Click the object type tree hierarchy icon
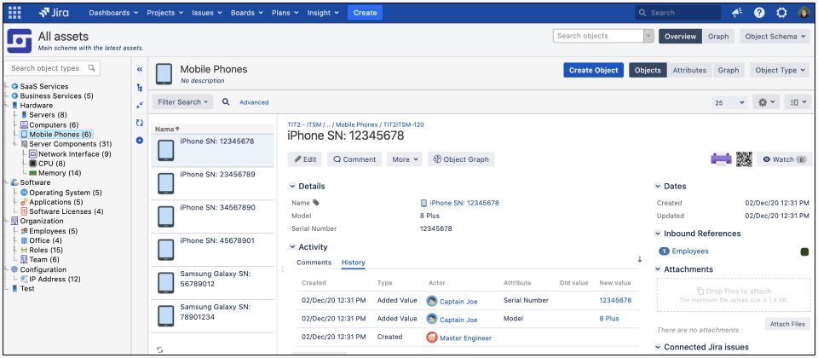The image size is (818, 358). coord(139,88)
